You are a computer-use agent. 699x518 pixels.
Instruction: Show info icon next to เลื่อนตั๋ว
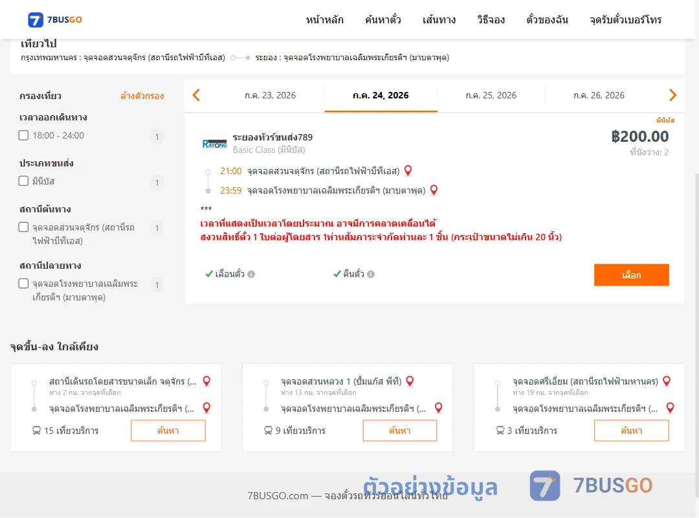tap(251, 275)
